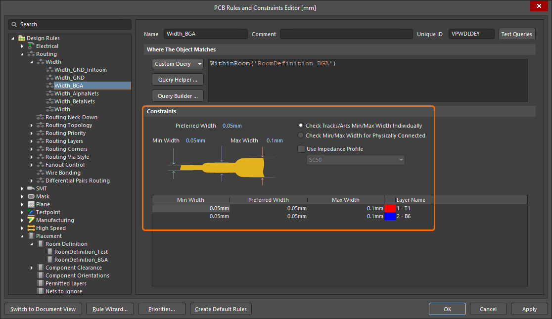Open the Custom Query scope dropdown
Viewport: 552px width, 319px height.
(x=178, y=64)
